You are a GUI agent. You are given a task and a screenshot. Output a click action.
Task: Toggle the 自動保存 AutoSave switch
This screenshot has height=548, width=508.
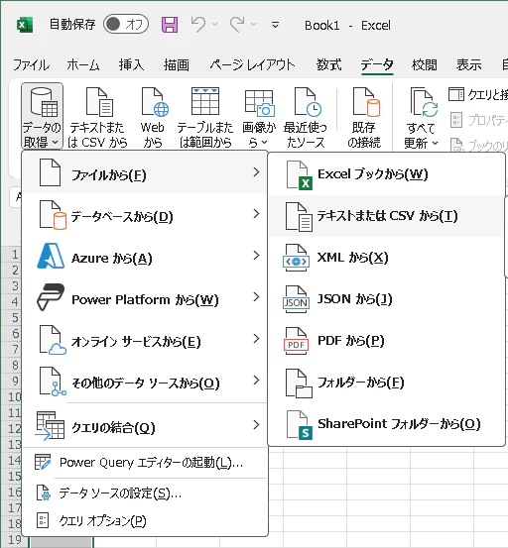(x=126, y=25)
